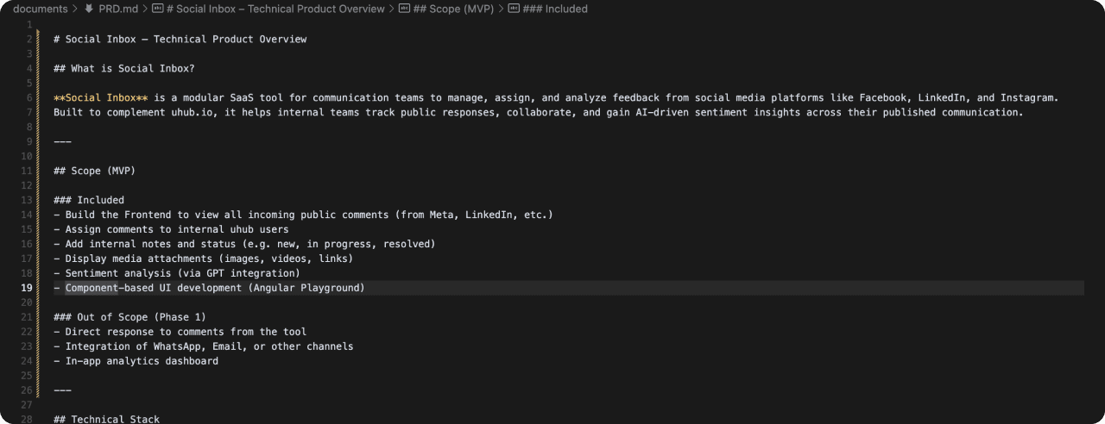Click 'Display media attachments' line
Viewport: 1105px width, 424px height.
(203, 259)
